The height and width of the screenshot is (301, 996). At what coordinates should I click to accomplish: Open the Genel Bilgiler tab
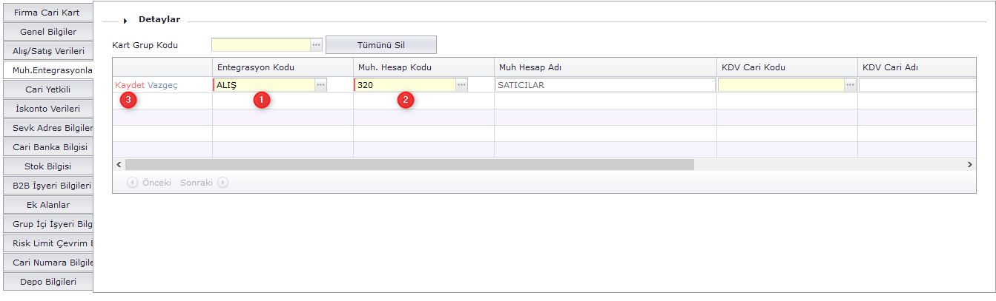(47, 32)
